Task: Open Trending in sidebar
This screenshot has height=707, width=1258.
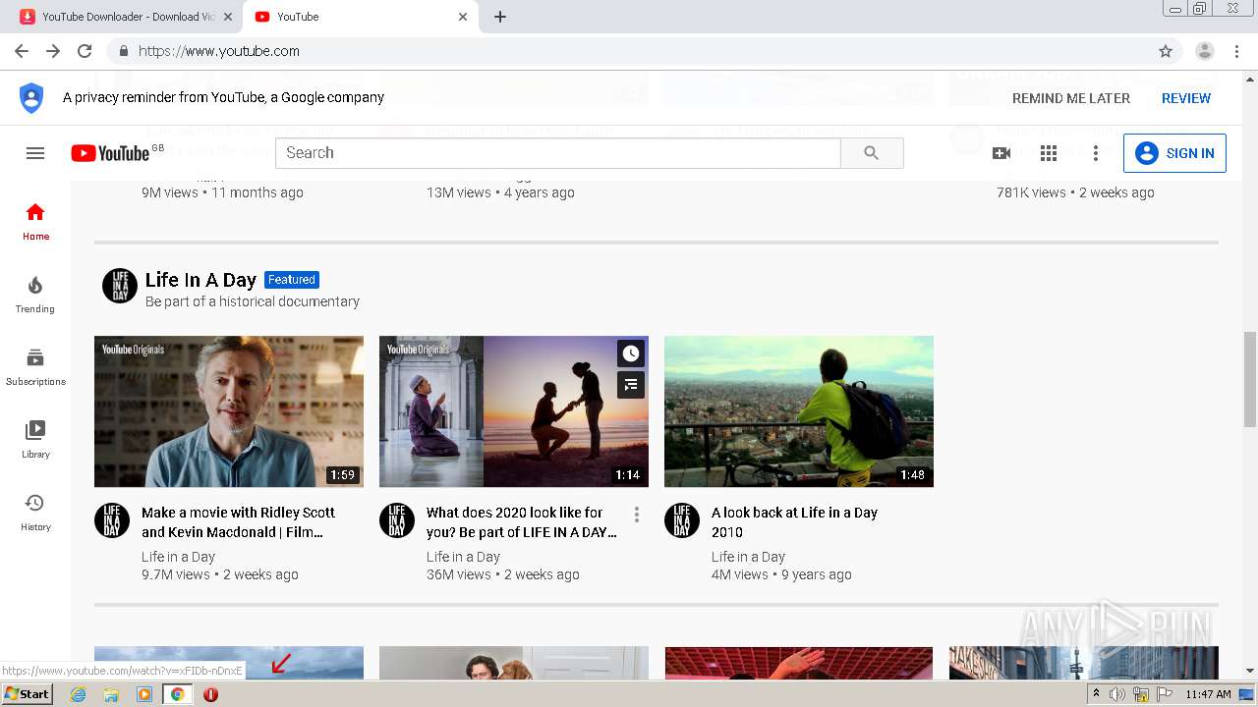Action: coord(35,295)
